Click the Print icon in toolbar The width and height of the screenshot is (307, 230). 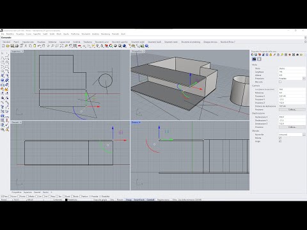(17, 46)
